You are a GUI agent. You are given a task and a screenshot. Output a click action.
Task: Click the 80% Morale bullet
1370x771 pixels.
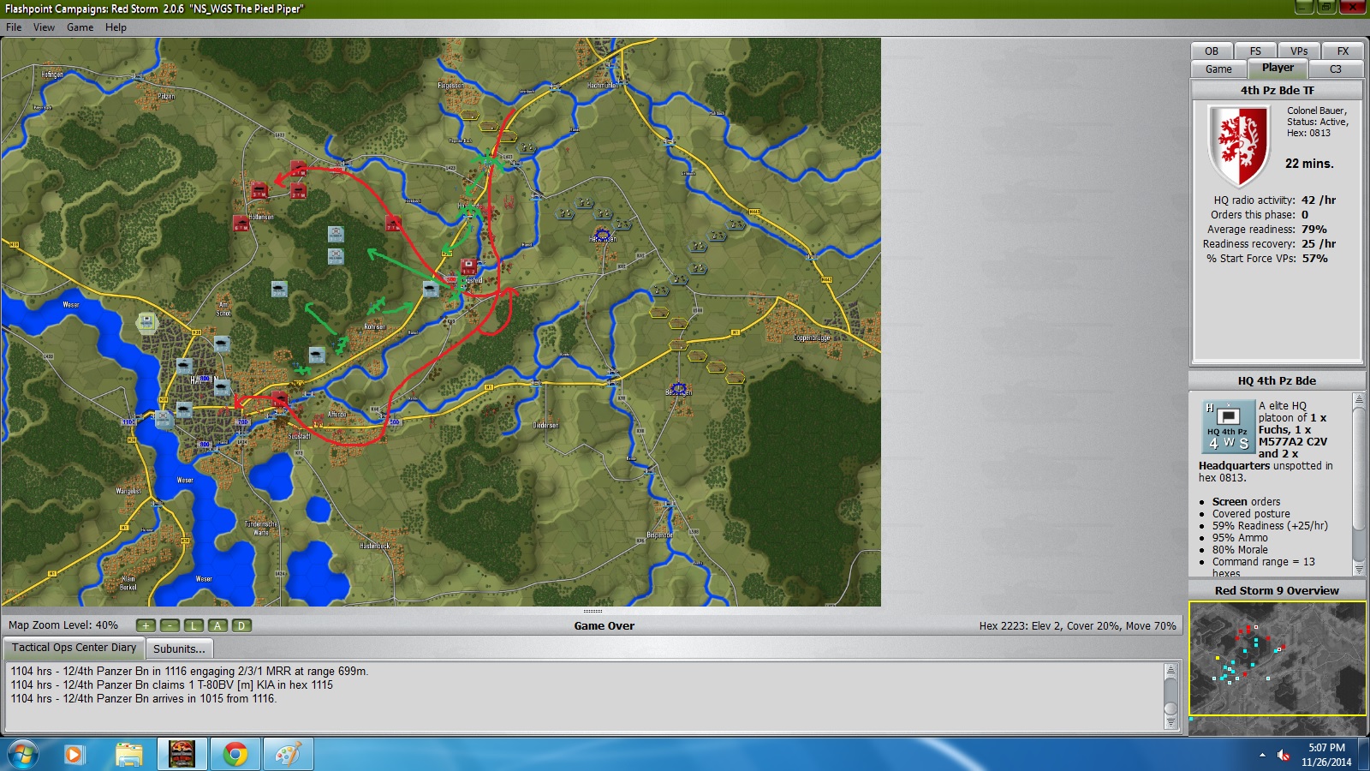(x=1239, y=550)
